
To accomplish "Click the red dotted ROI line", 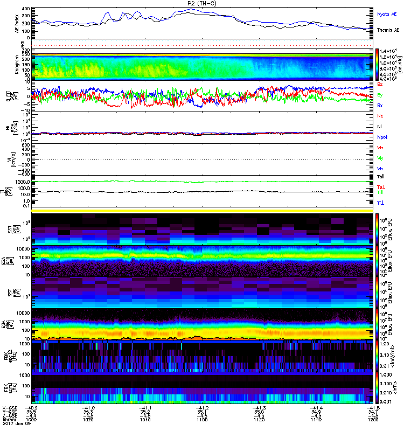I will coord(202,45).
